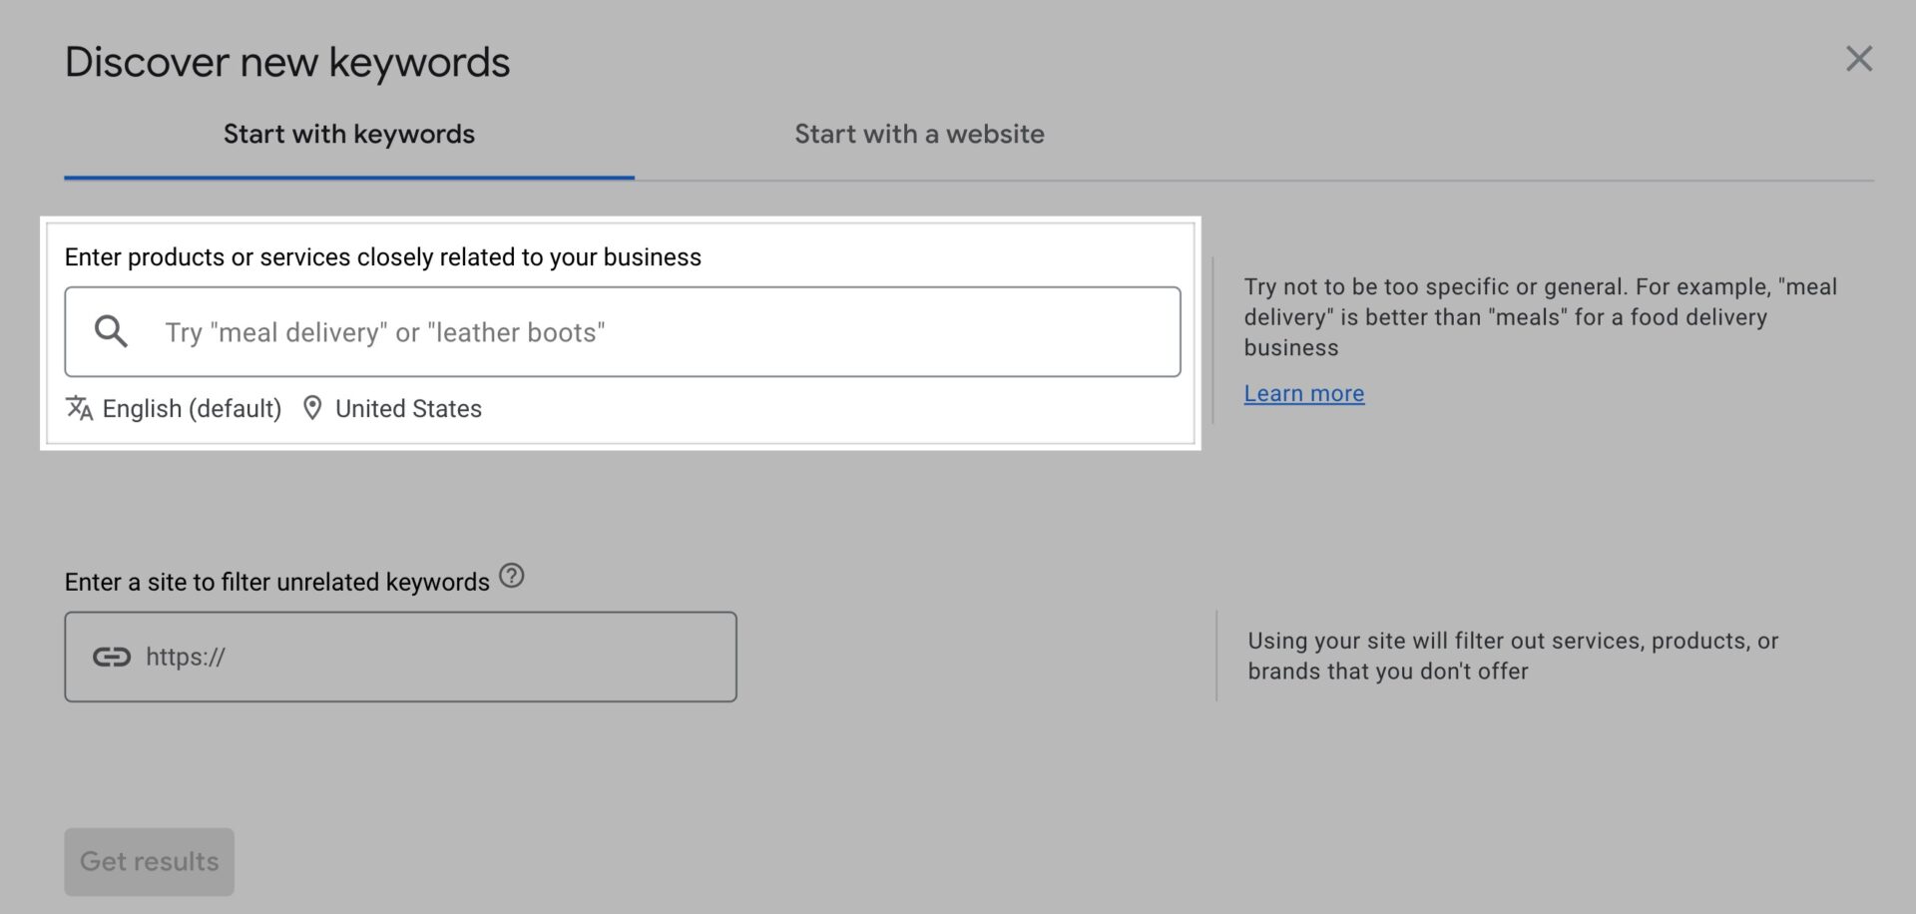Click the https:// site URL field
The width and height of the screenshot is (1916, 914).
tap(399, 656)
